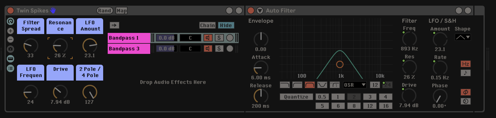Solo the Bandpass 3 chain
Screen dimensions: 496x118
click(x=219, y=49)
